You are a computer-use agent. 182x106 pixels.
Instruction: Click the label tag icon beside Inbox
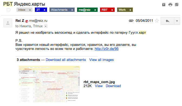coord(9,10)
